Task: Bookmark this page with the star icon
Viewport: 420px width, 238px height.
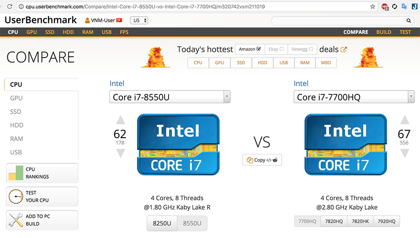Action: tap(373, 7)
